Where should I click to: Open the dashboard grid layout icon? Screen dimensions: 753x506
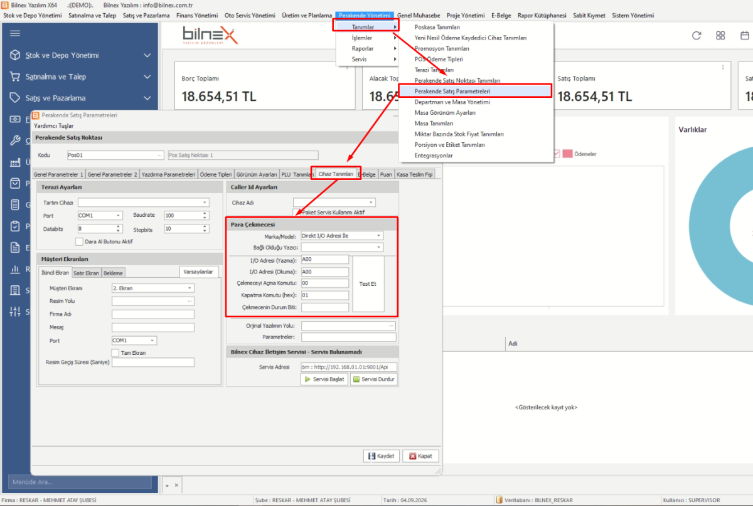tap(720, 36)
